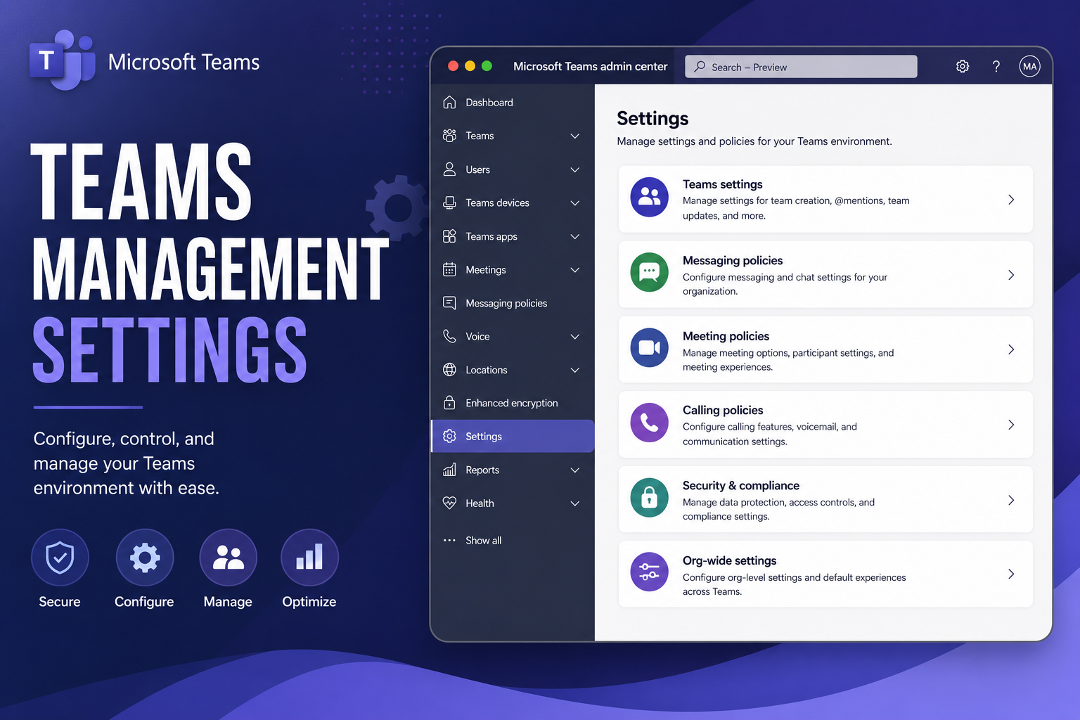Click the Teams settings people circle icon
Viewport: 1080px width, 720px height.
click(x=649, y=197)
